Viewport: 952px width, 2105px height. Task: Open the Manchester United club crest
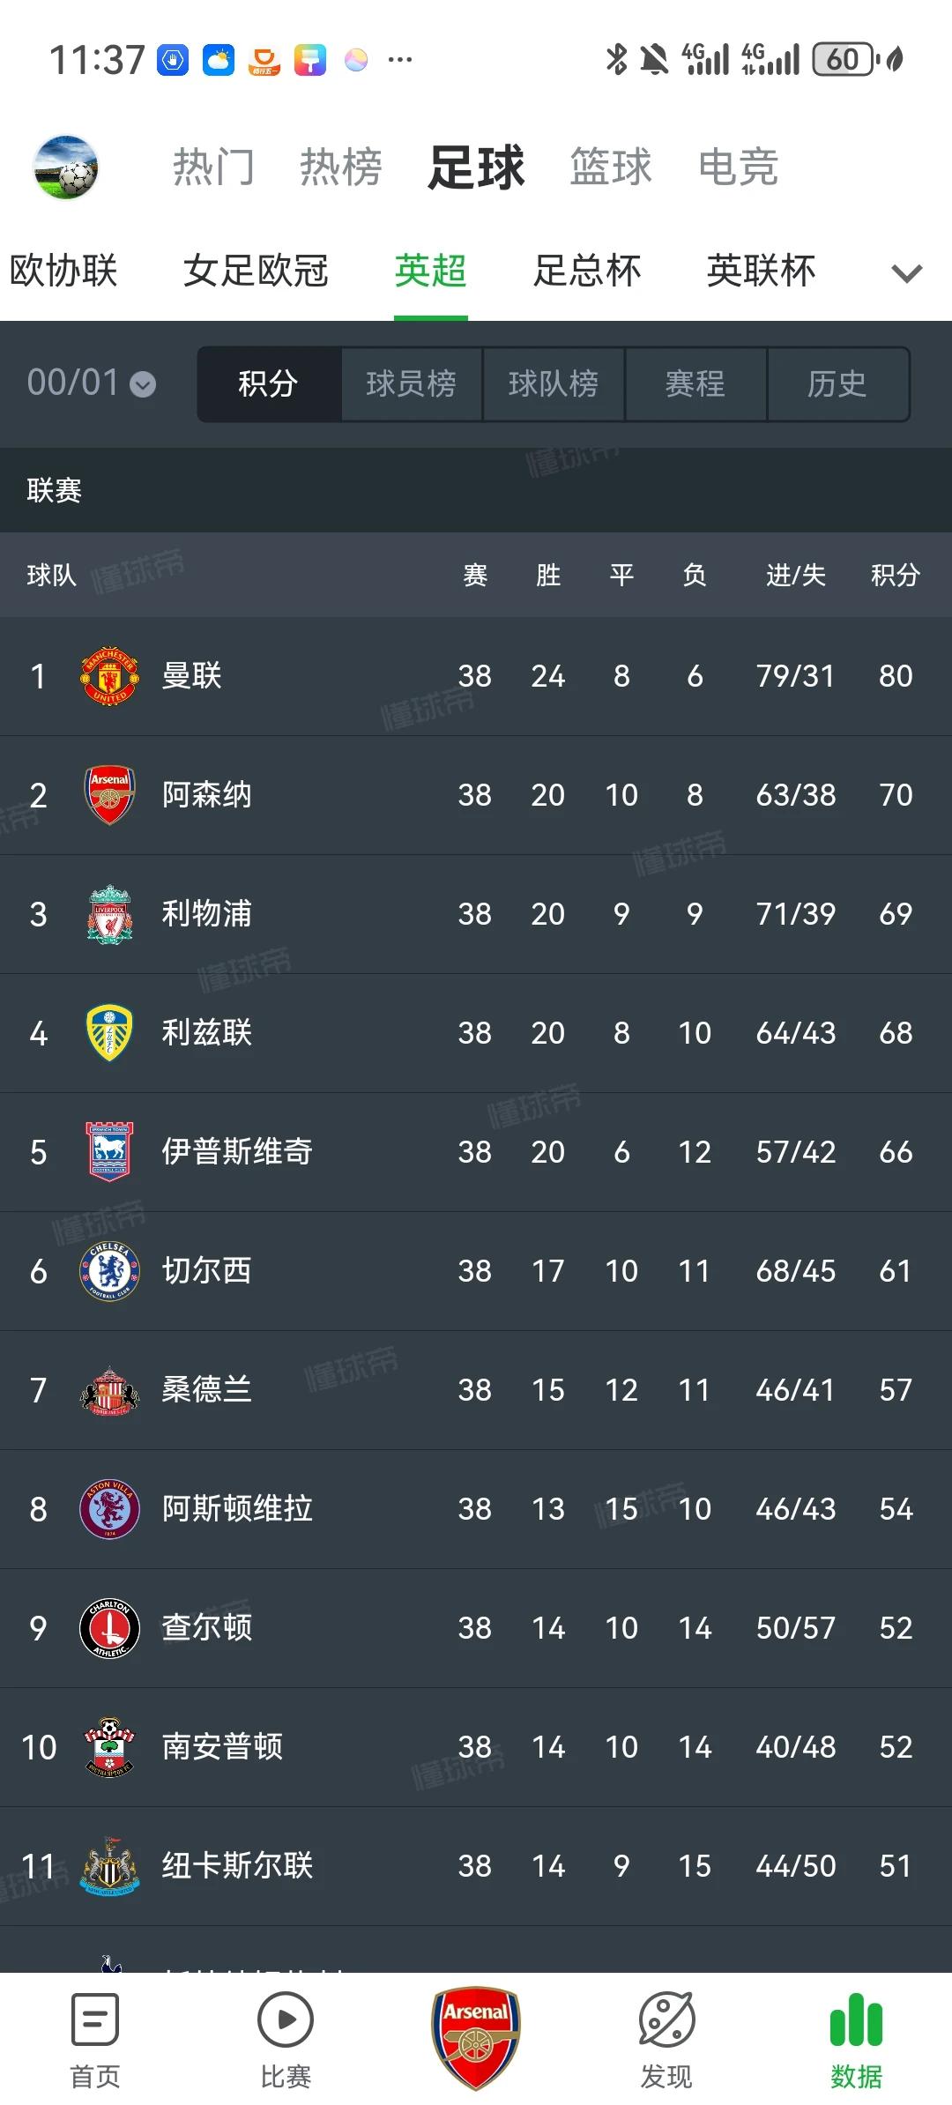109,676
